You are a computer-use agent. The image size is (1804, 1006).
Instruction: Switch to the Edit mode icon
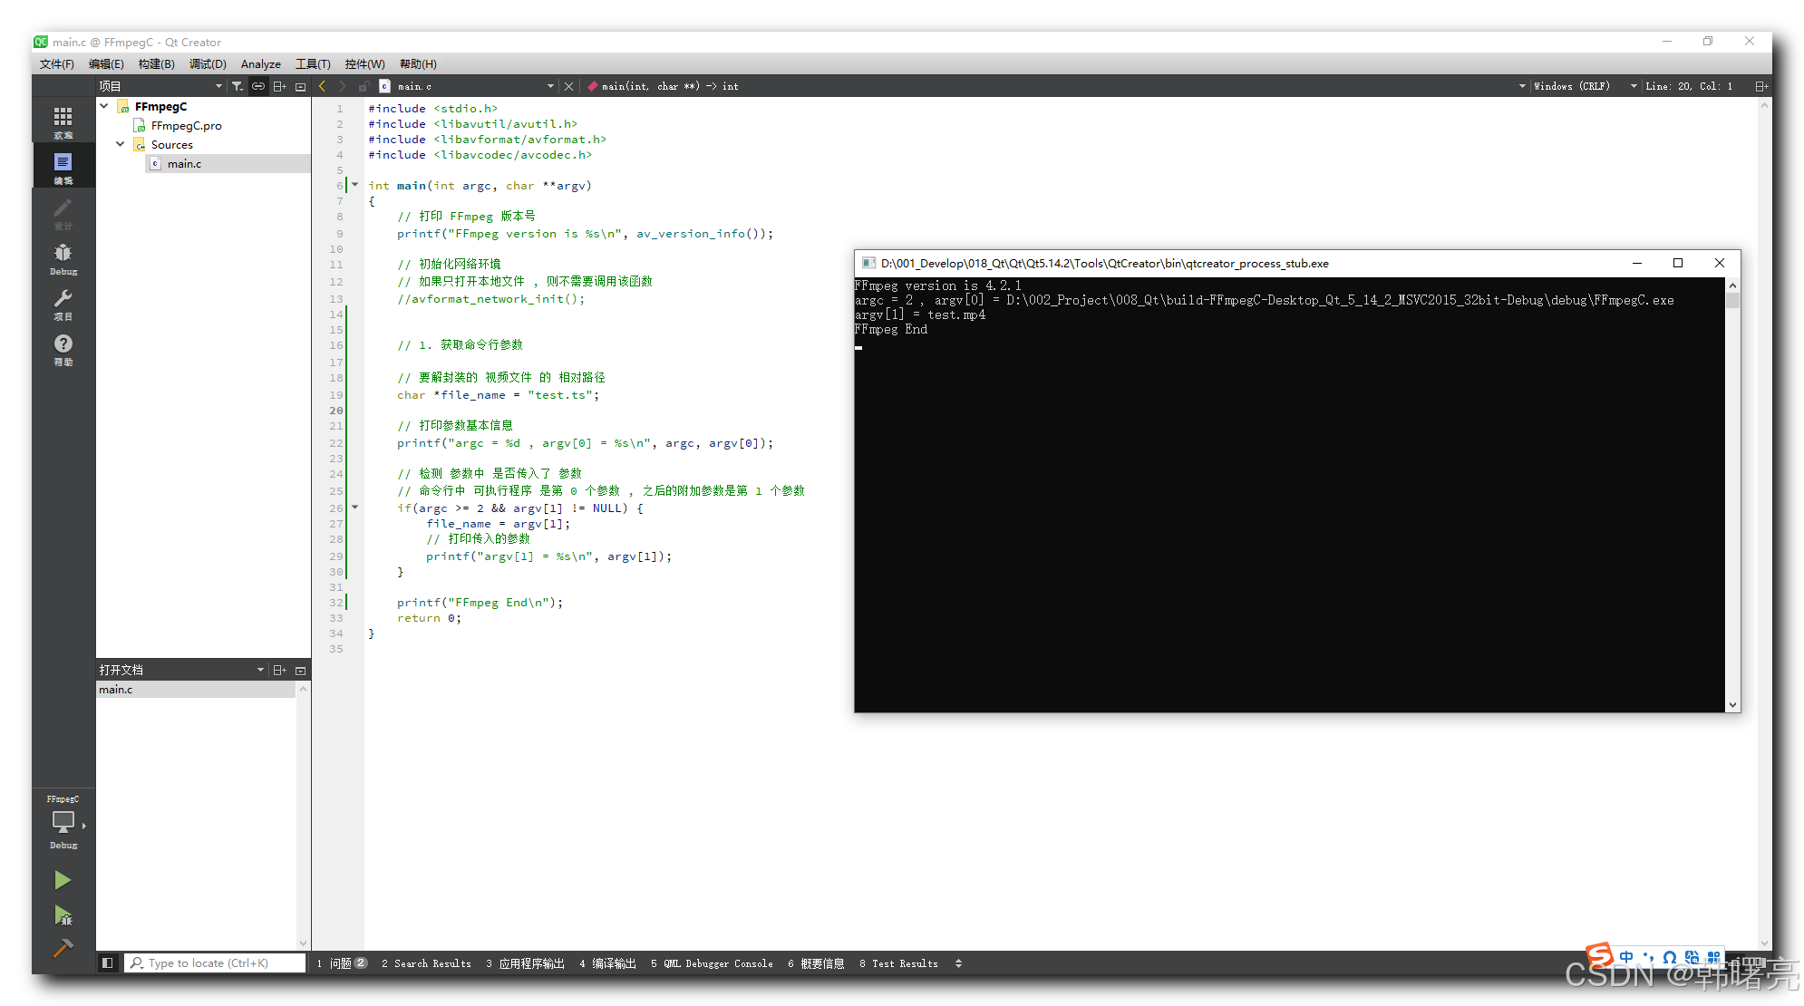(63, 168)
